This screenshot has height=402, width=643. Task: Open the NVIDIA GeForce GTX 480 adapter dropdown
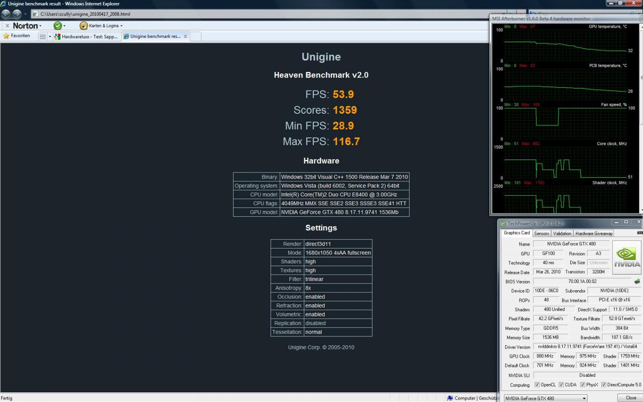(545, 398)
